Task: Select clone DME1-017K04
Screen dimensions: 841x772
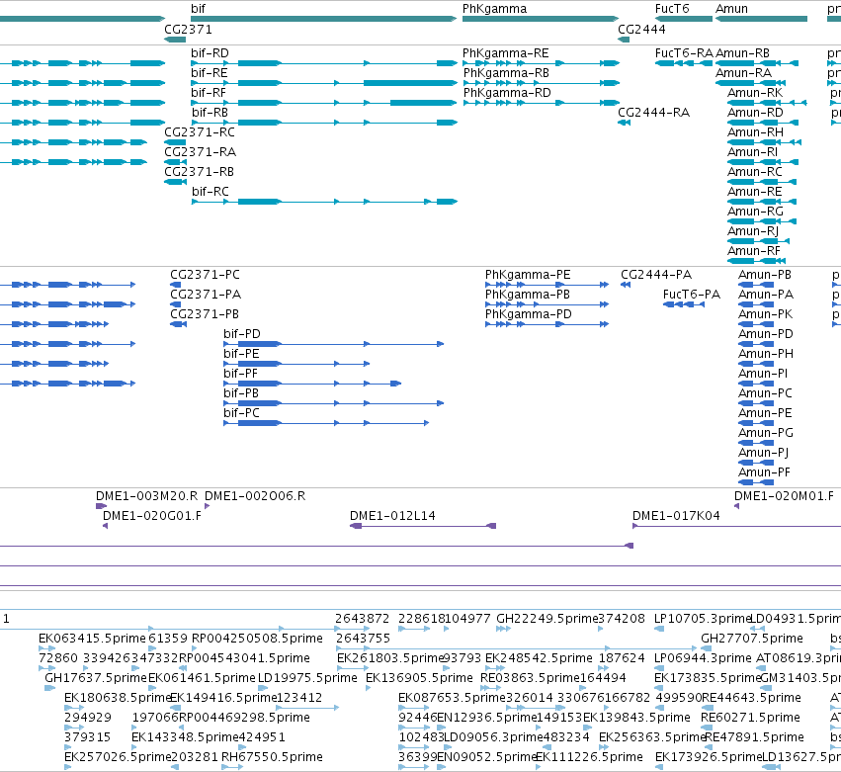Action: 676,516
